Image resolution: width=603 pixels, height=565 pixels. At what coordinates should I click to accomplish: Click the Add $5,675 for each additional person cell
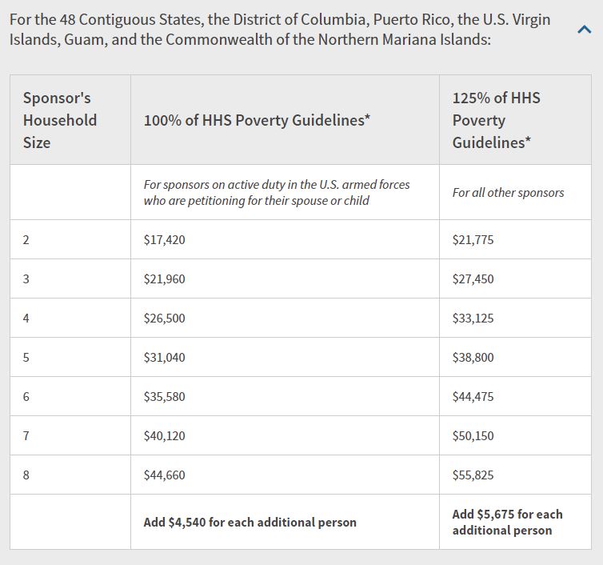coord(515,522)
